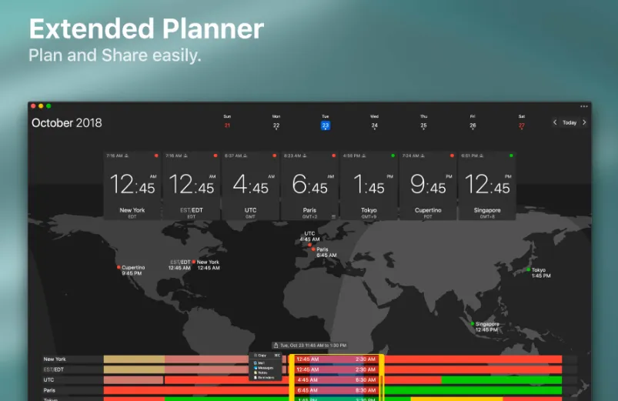Click UTC row label in planner
The image size is (618, 401).
[x=48, y=379]
